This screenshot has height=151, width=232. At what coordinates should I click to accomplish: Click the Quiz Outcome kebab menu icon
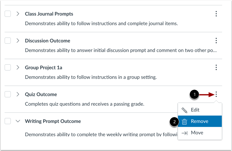[x=216, y=94]
